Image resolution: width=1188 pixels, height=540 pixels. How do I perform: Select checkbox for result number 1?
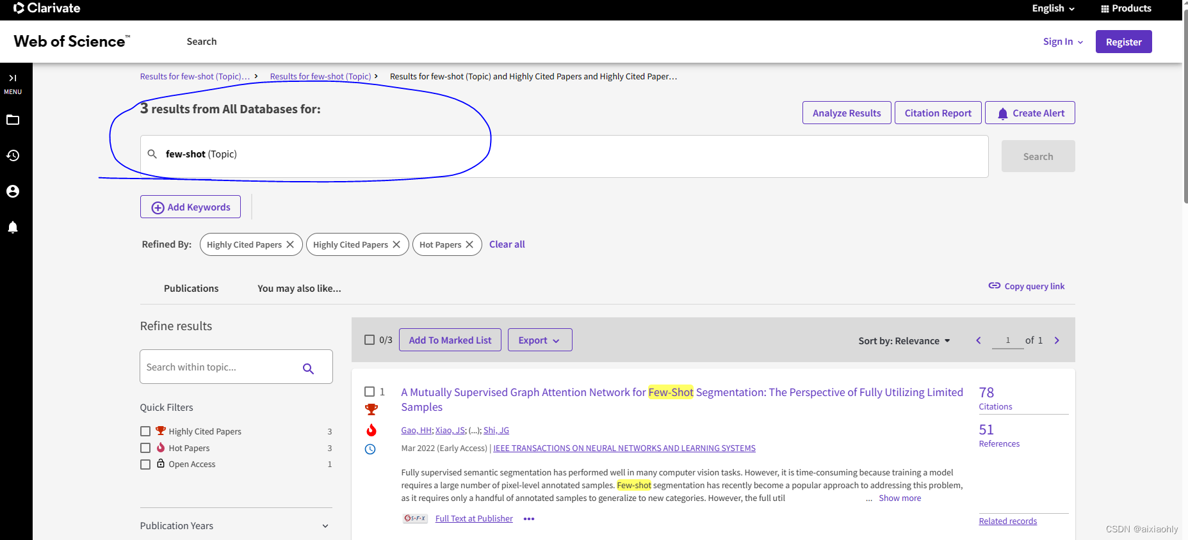click(370, 392)
